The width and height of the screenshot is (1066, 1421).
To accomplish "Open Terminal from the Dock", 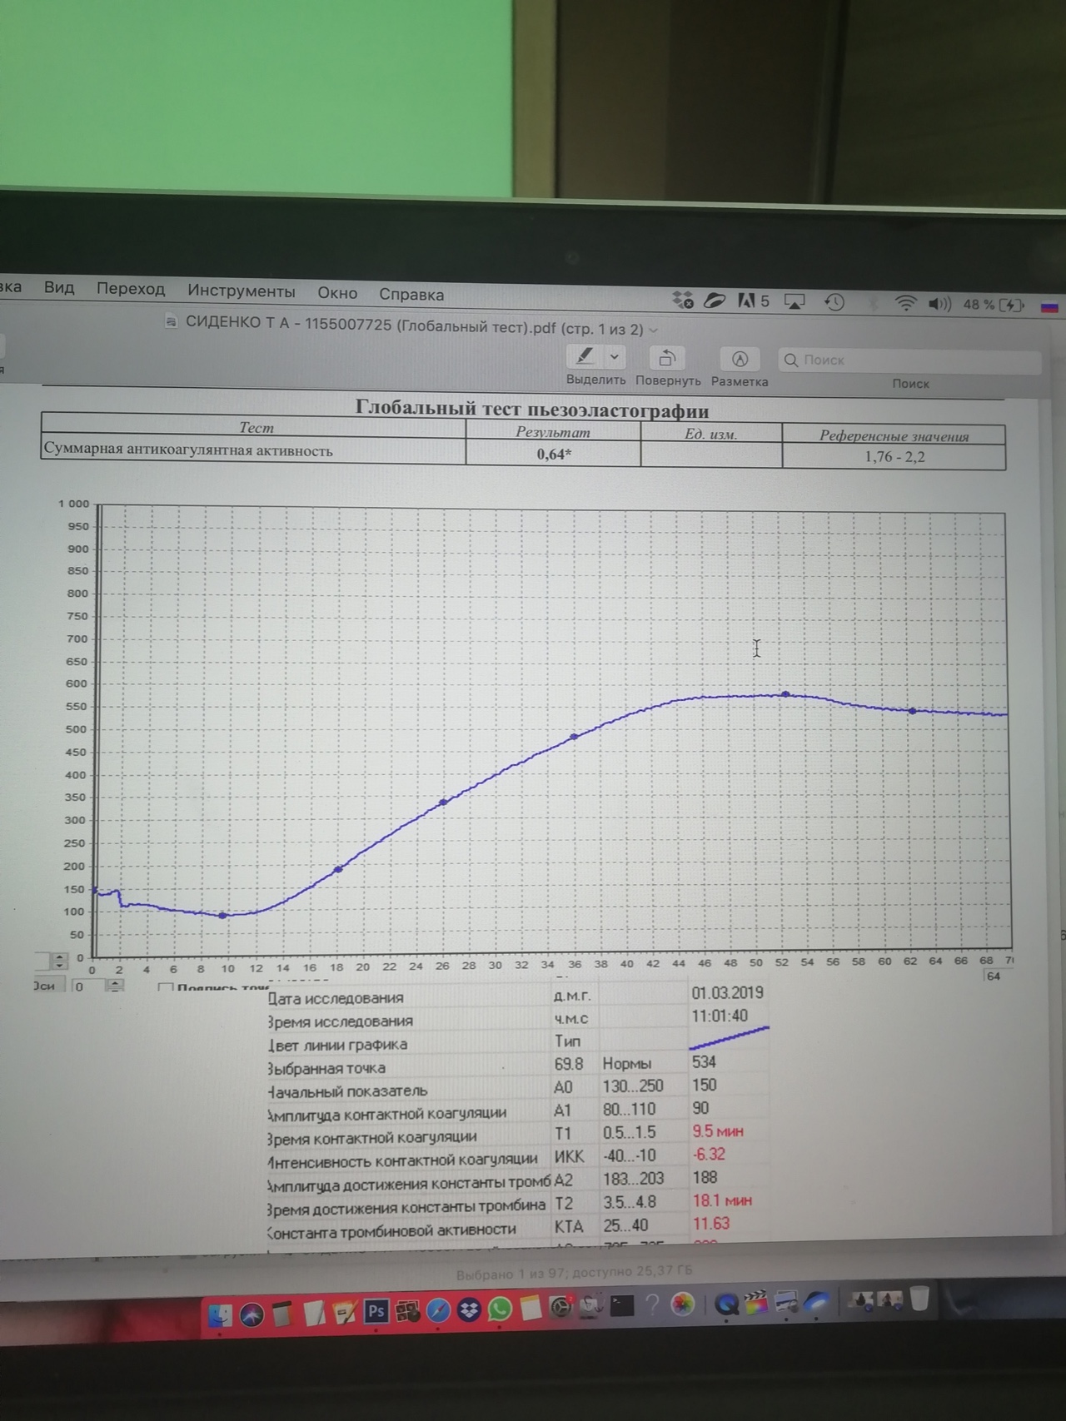I will click(621, 1306).
